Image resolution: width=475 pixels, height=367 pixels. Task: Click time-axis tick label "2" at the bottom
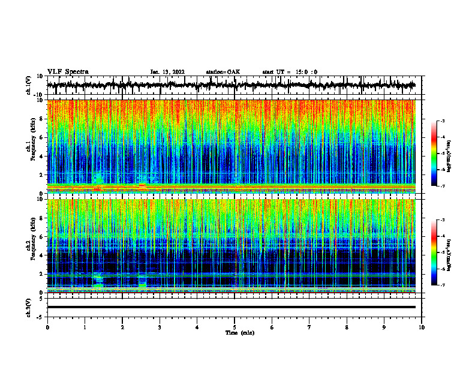(122, 327)
